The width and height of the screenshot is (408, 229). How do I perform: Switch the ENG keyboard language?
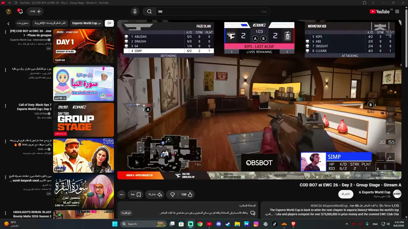click(x=375, y=224)
